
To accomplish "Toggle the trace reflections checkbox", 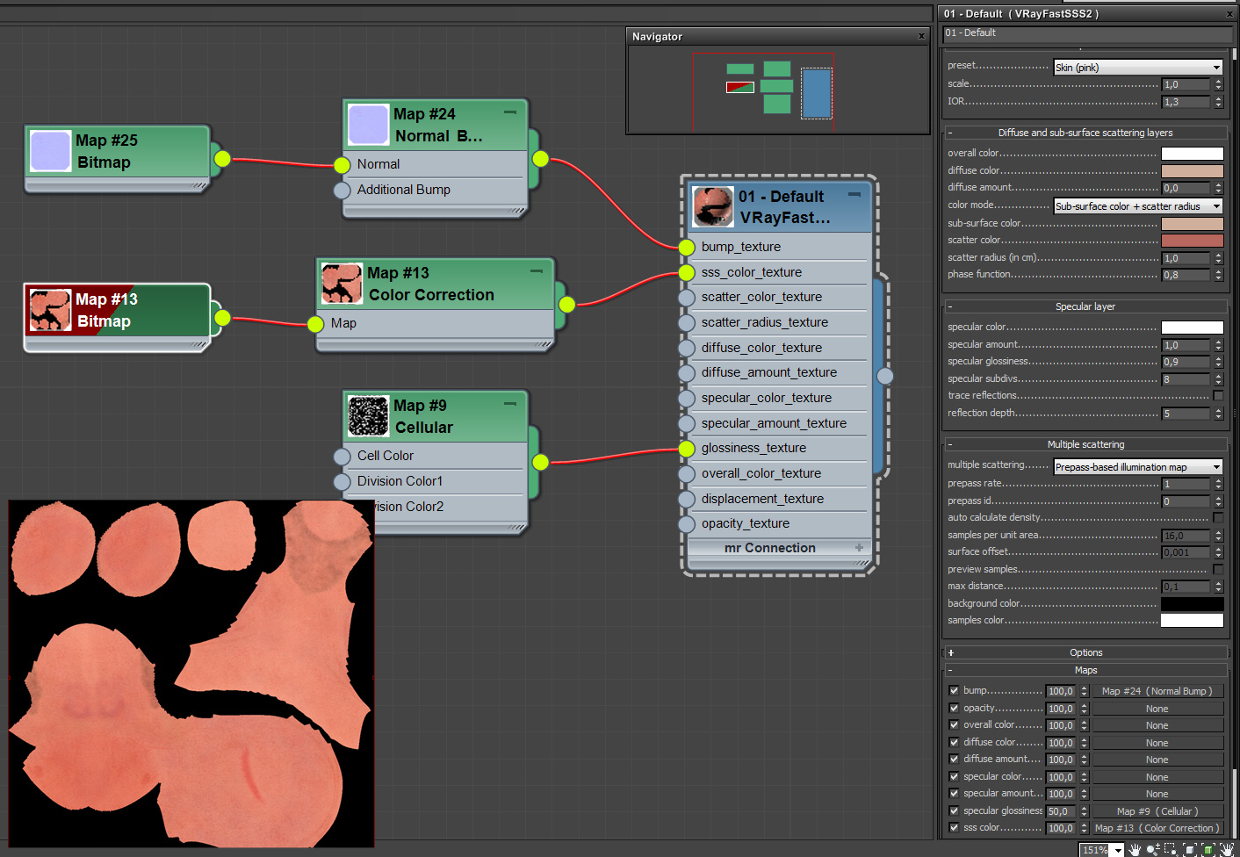I will (x=1218, y=396).
